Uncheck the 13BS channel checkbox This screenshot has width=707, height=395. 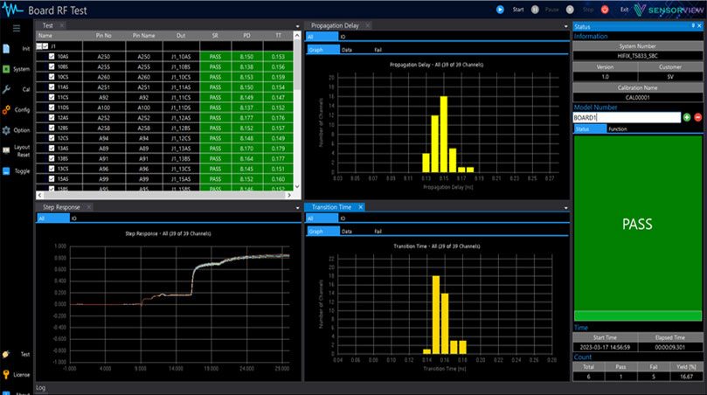52,158
